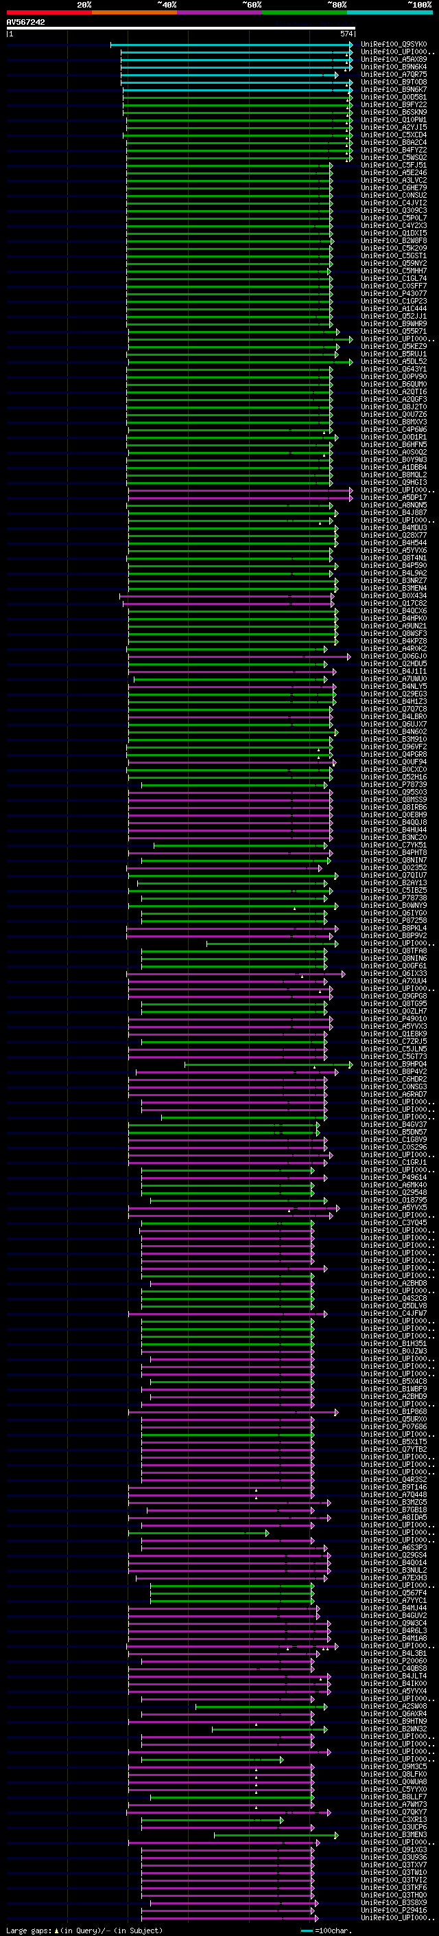Viewport: 439px width, 1936px height.
Task: Select the UniRef100_C5GST1 label
Action: [394, 255]
